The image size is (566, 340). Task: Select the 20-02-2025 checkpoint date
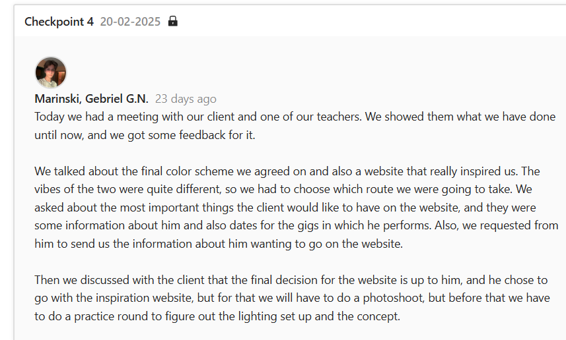130,21
